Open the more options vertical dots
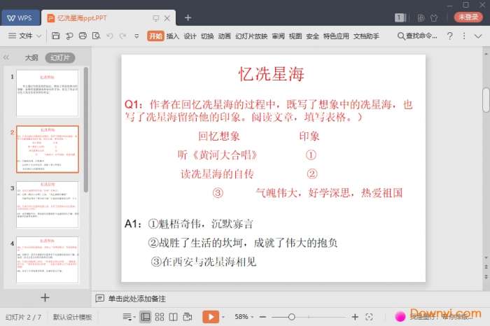This screenshot has height=326, width=490. point(464,36)
